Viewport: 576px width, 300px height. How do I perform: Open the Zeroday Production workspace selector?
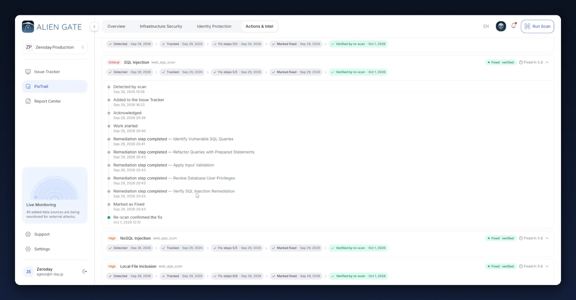(55, 47)
